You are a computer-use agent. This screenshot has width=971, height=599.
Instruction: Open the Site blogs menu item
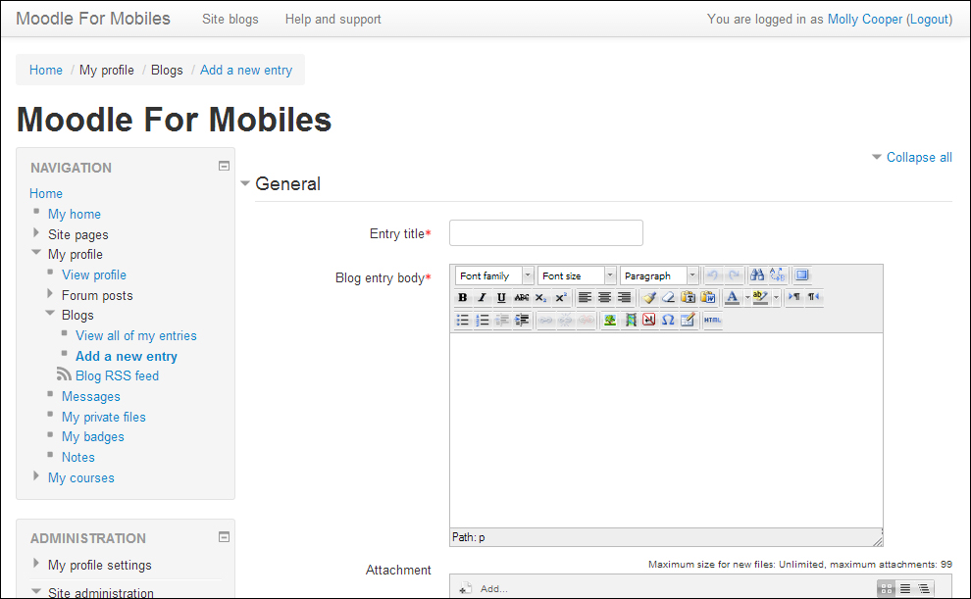(x=230, y=19)
